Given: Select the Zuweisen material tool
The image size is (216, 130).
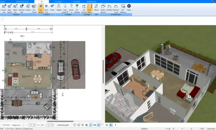Looking at the screenshot, I should pyautogui.click(x=4, y=8).
